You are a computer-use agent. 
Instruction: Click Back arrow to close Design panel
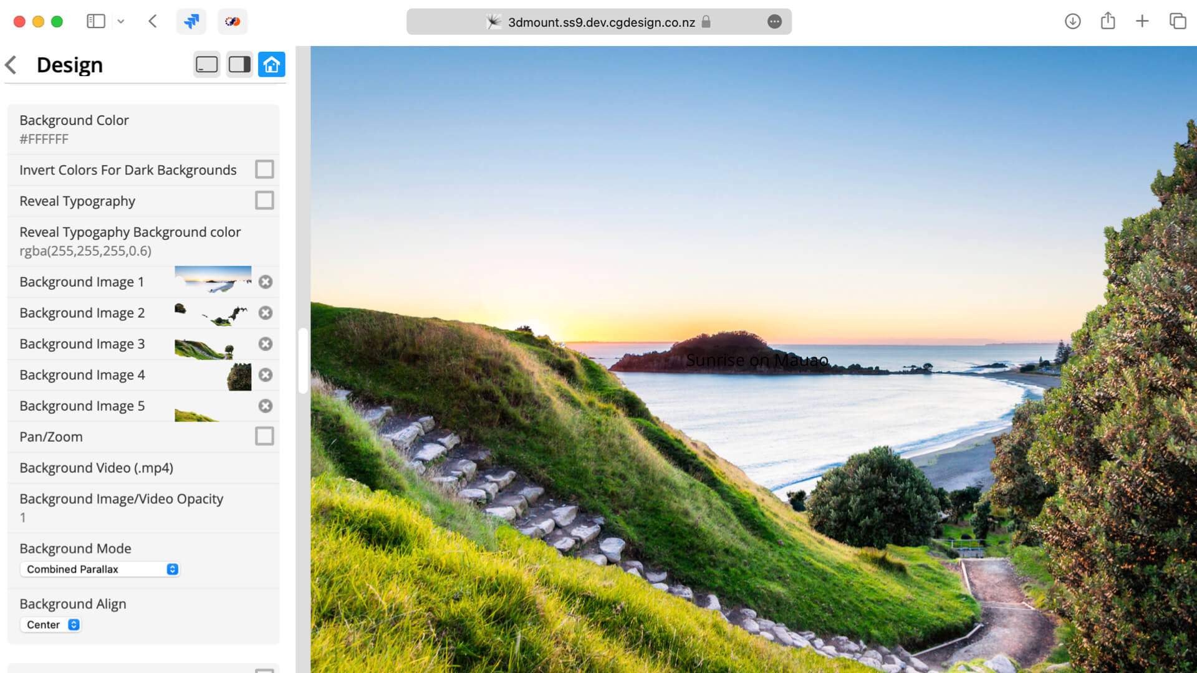point(11,64)
